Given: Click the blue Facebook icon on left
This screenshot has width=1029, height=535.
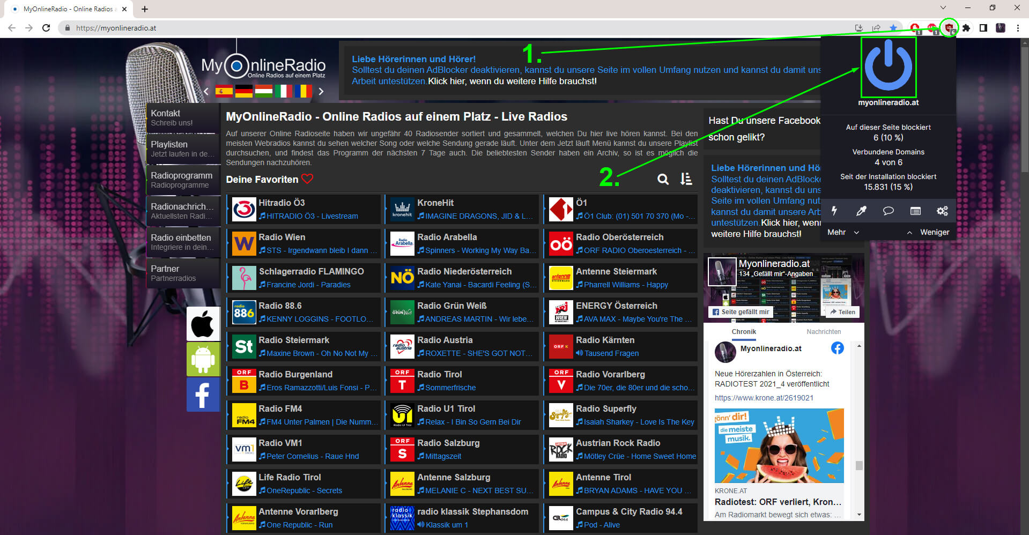Looking at the screenshot, I should coord(203,395).
